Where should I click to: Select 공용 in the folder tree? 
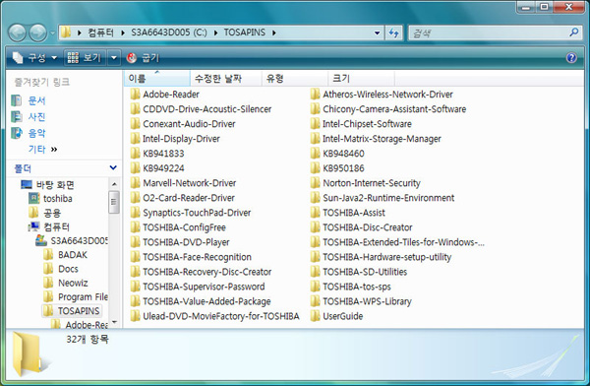coord(52,213)
